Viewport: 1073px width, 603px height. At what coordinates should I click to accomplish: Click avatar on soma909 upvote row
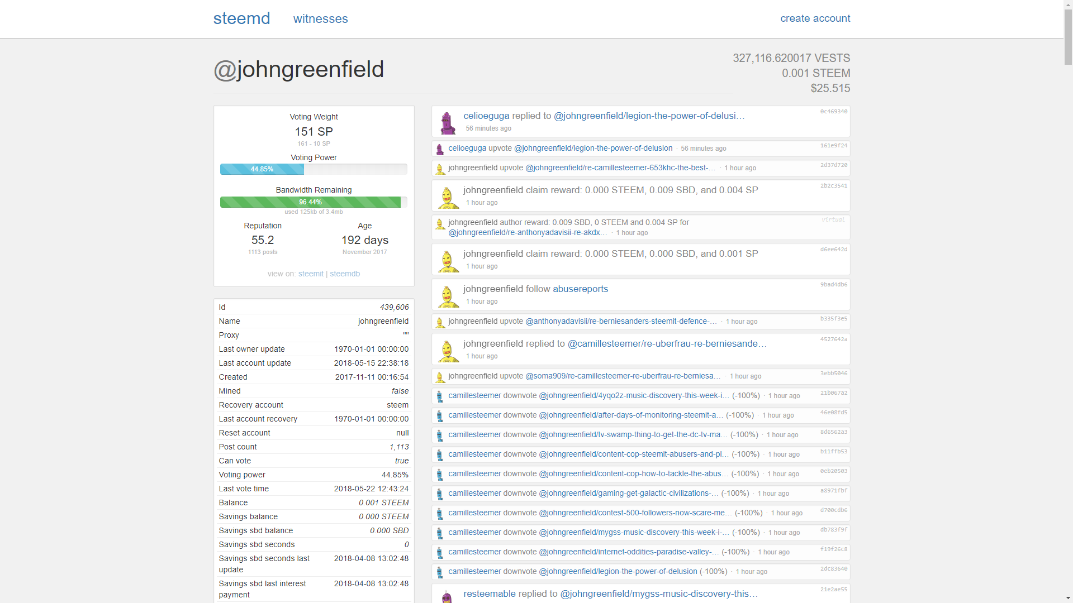coord(440,377)
